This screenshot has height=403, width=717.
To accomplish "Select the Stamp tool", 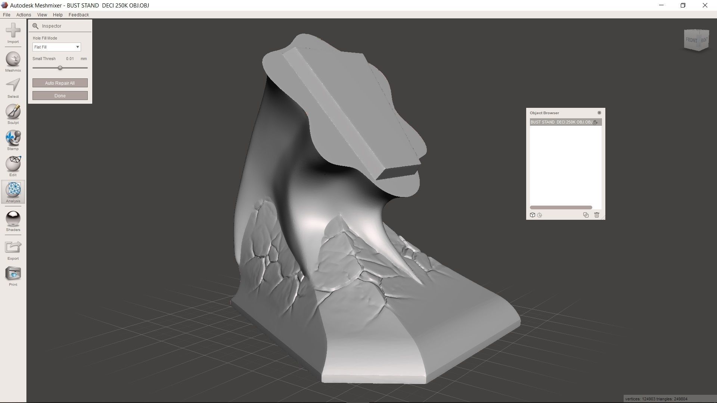I will (13, 138).
